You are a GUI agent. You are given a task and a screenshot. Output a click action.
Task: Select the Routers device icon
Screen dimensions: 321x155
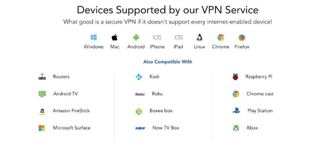click(42, 77)
